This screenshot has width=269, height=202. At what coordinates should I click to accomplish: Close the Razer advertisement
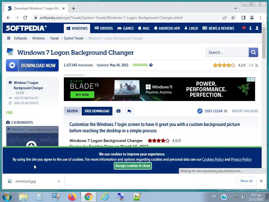click(253, 79)
